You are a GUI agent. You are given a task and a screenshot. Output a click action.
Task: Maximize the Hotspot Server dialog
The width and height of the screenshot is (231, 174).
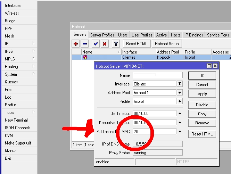(209, 66)
